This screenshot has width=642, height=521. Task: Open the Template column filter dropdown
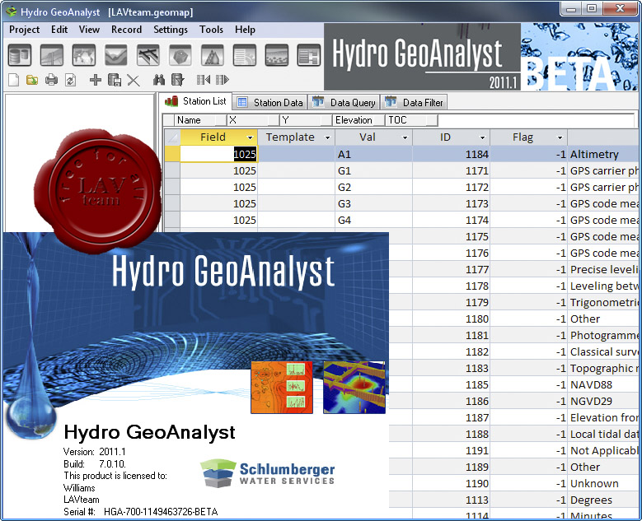[327, 137]
